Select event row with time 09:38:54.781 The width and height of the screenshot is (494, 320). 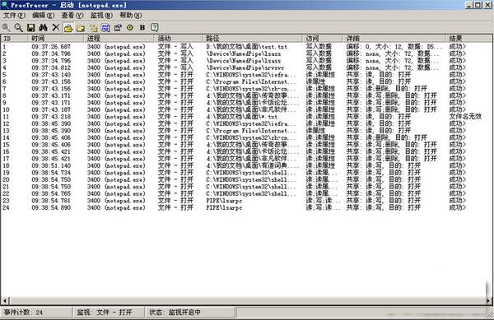pyautogui.click(x=247, y=201)
